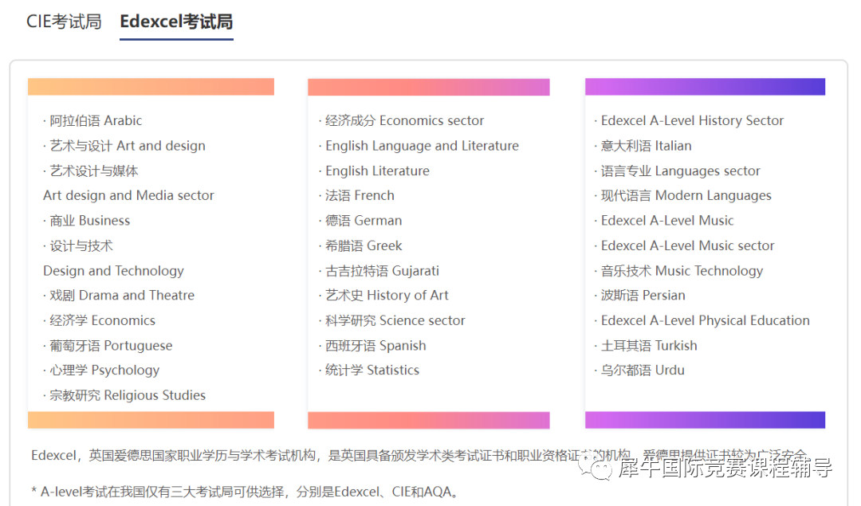The image size is (861, 506).
Task: Select Edexcel A-Level Music sector
Action: [687, 246]
